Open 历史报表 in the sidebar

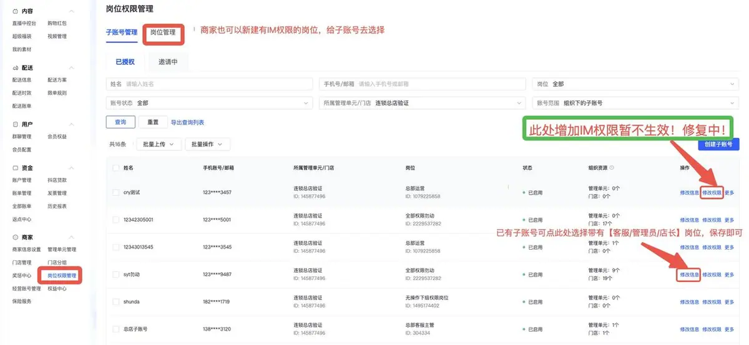[x=57, y=206]
